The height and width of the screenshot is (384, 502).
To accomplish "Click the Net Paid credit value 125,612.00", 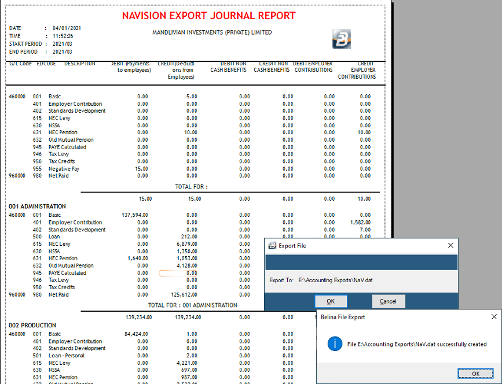I will pyautogui.click(x=184, y=294).
